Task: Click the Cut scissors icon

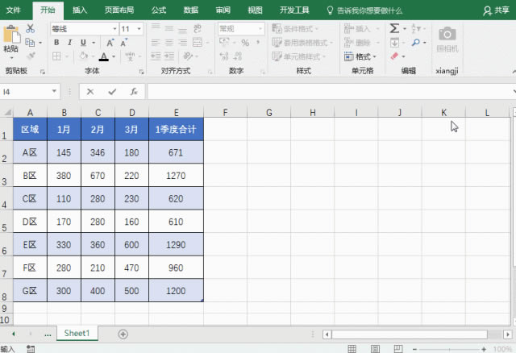Action: coord(30,28)
